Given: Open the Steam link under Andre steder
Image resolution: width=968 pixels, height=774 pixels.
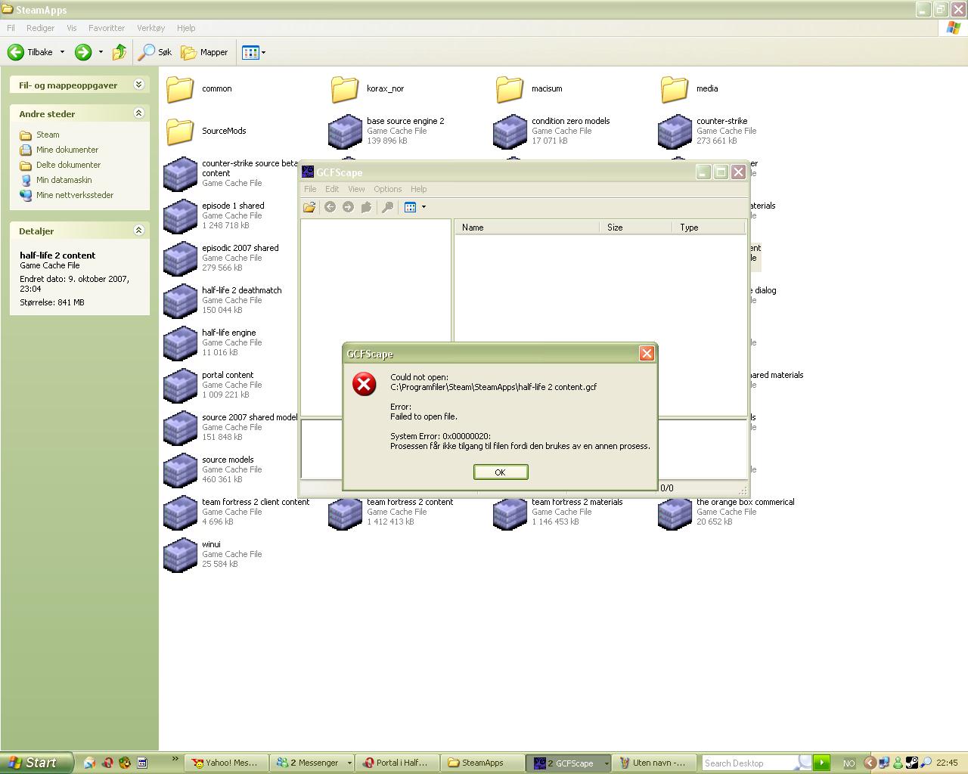Looking at the screenshot, I should [x=48, y=135].
